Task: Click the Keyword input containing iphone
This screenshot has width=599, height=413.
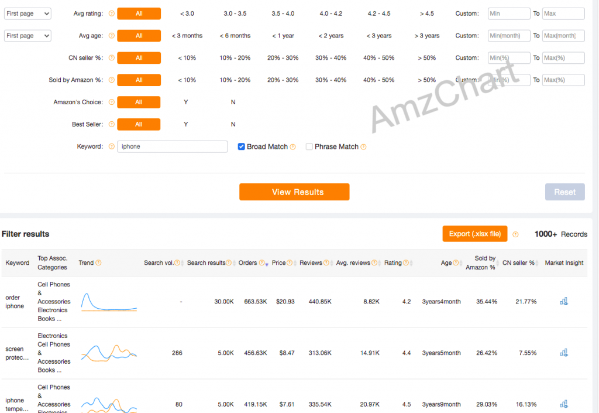Action: pos(173,146)
